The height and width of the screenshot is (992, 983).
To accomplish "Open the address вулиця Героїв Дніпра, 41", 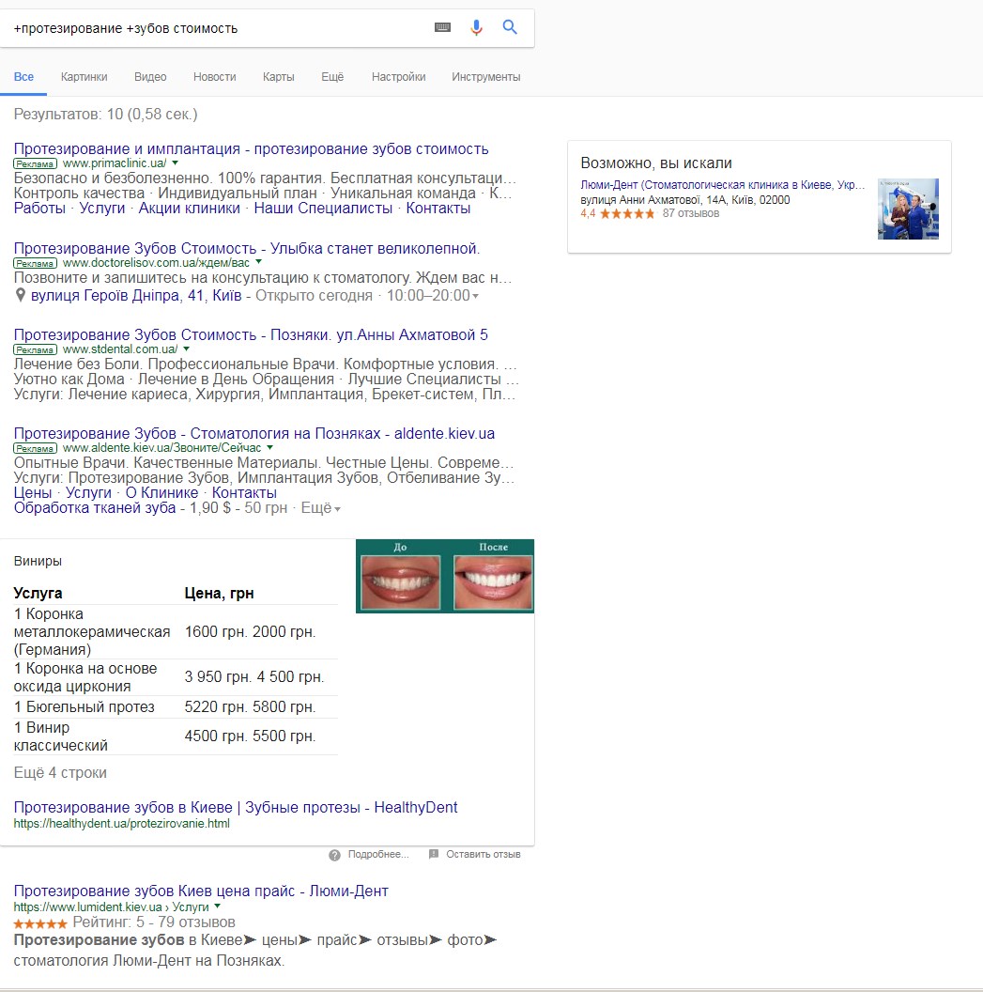I will point(136,296).
